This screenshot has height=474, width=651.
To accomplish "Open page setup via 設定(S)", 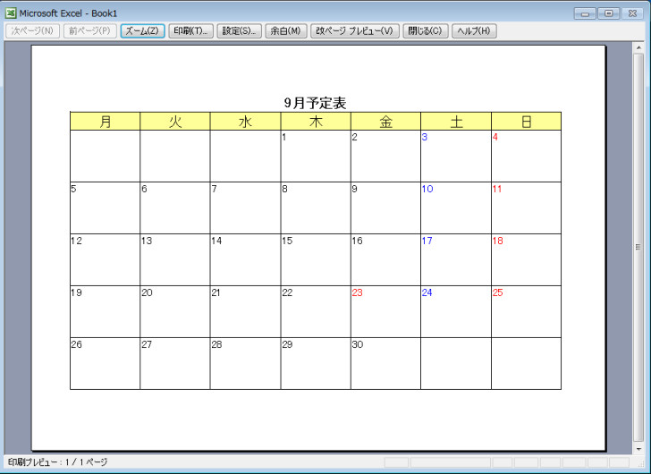I will coord(239,31).
